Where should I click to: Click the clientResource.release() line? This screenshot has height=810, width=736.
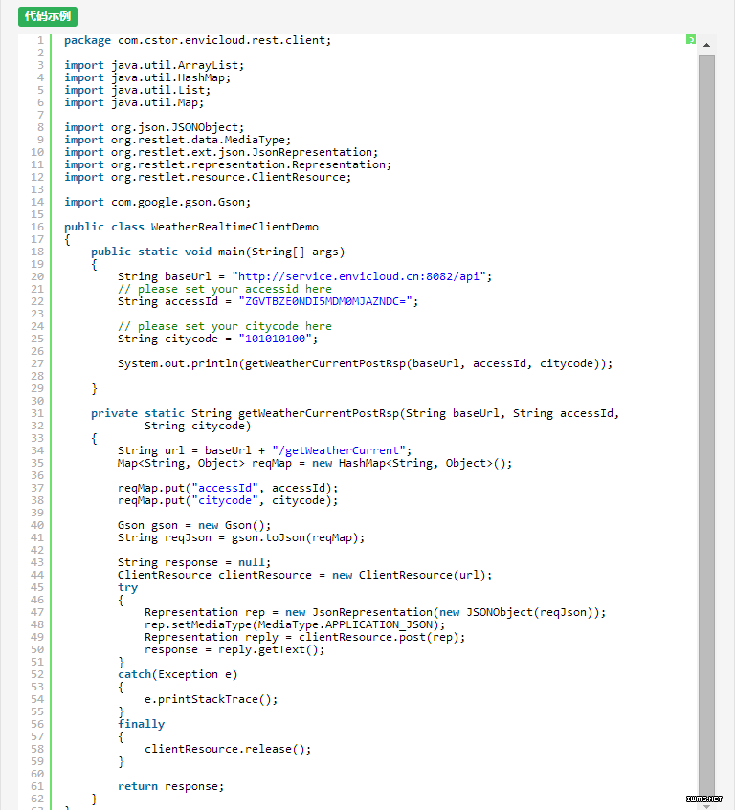click(228, 748)
